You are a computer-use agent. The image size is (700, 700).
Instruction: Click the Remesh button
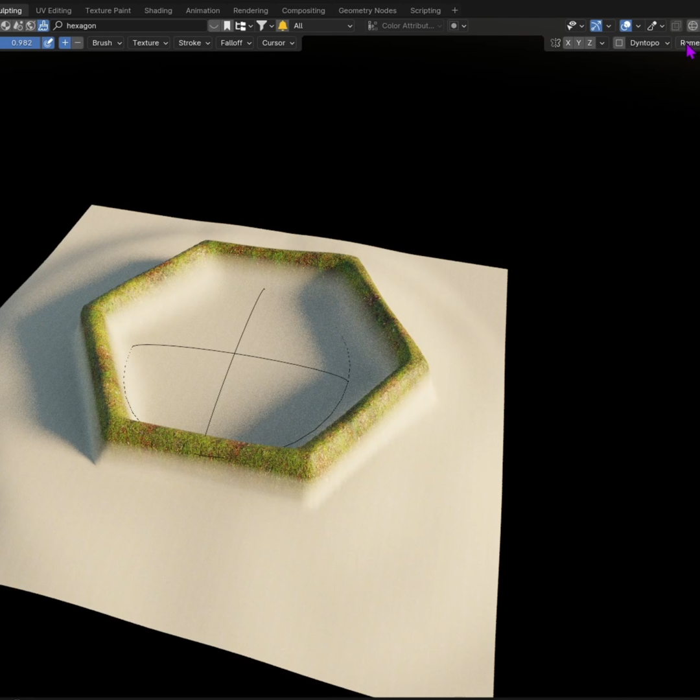coord(690,43)
